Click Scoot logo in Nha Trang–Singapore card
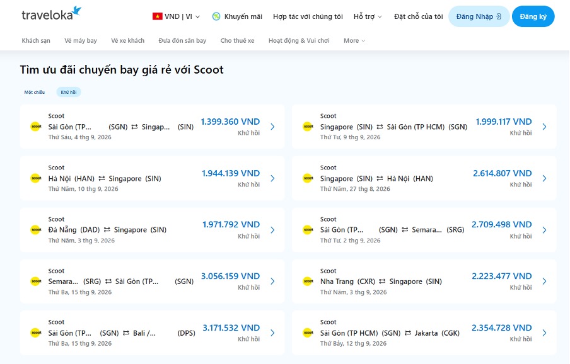This screenshot has height=364, width=570. (308, 282)
